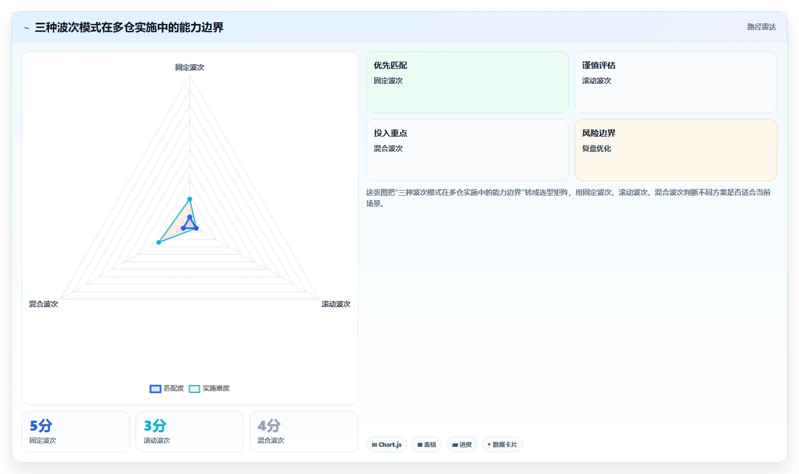This screenshot has height=474, width=799.
Task: Click the teal 实施难度 legend color box
Action: pos(194,389)
